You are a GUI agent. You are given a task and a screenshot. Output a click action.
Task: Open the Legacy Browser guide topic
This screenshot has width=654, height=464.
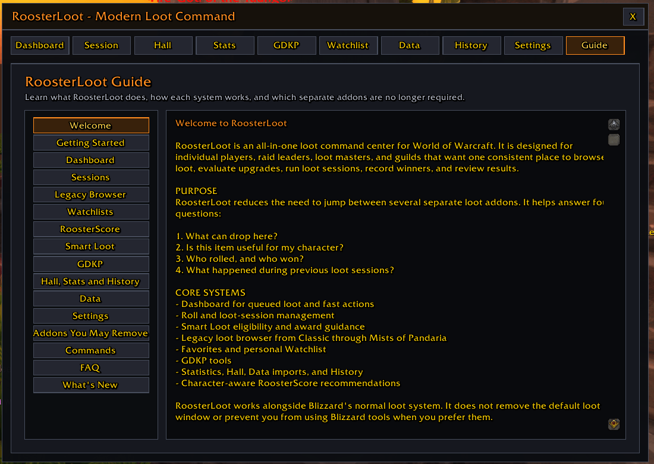point(91,195)
